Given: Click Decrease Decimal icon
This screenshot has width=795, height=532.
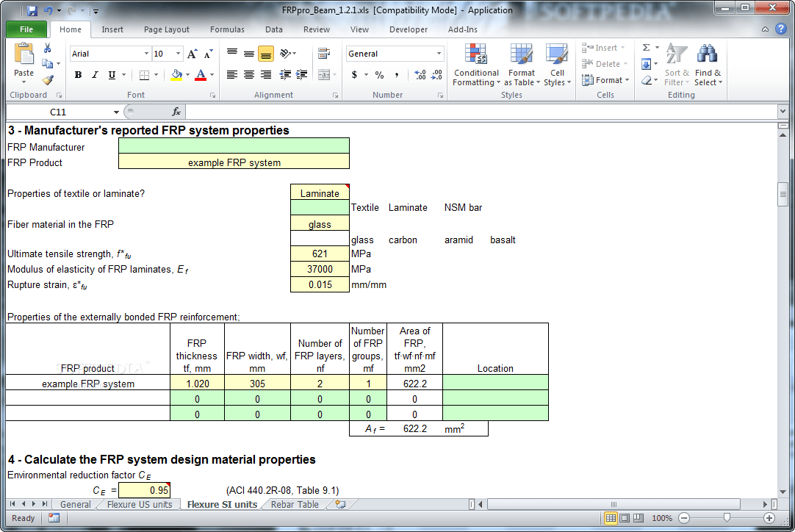Looking at the screenshot, I should [436, 75].
